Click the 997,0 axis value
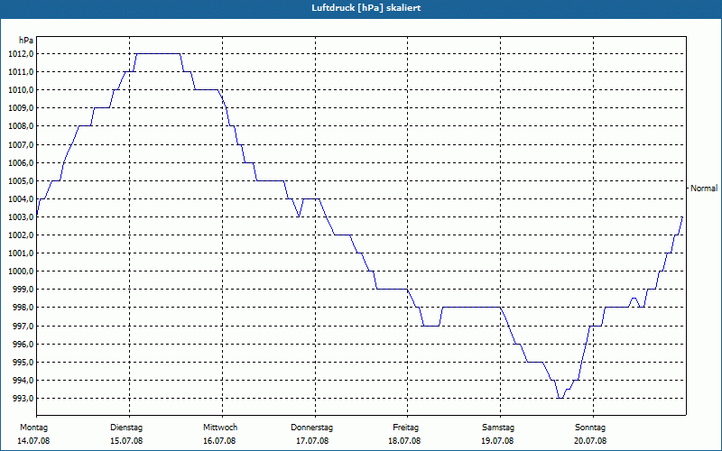 coord(23,327)
